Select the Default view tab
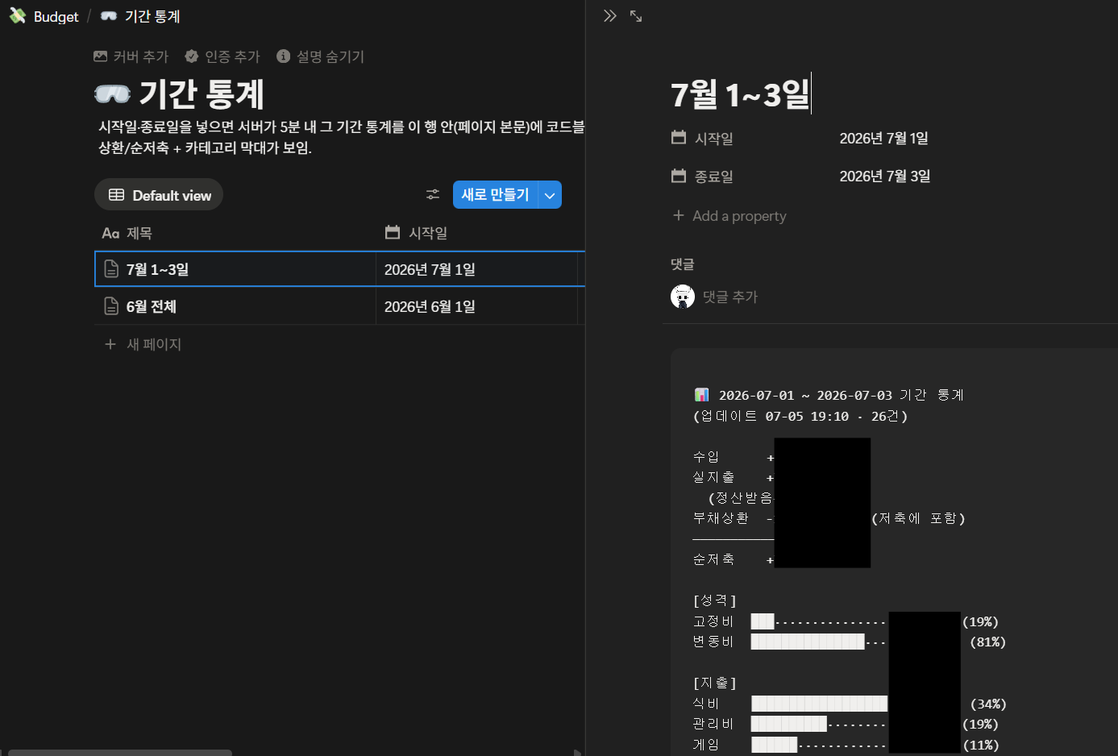The width and height of the screenshot is (1118, 756). click(159, 195)
